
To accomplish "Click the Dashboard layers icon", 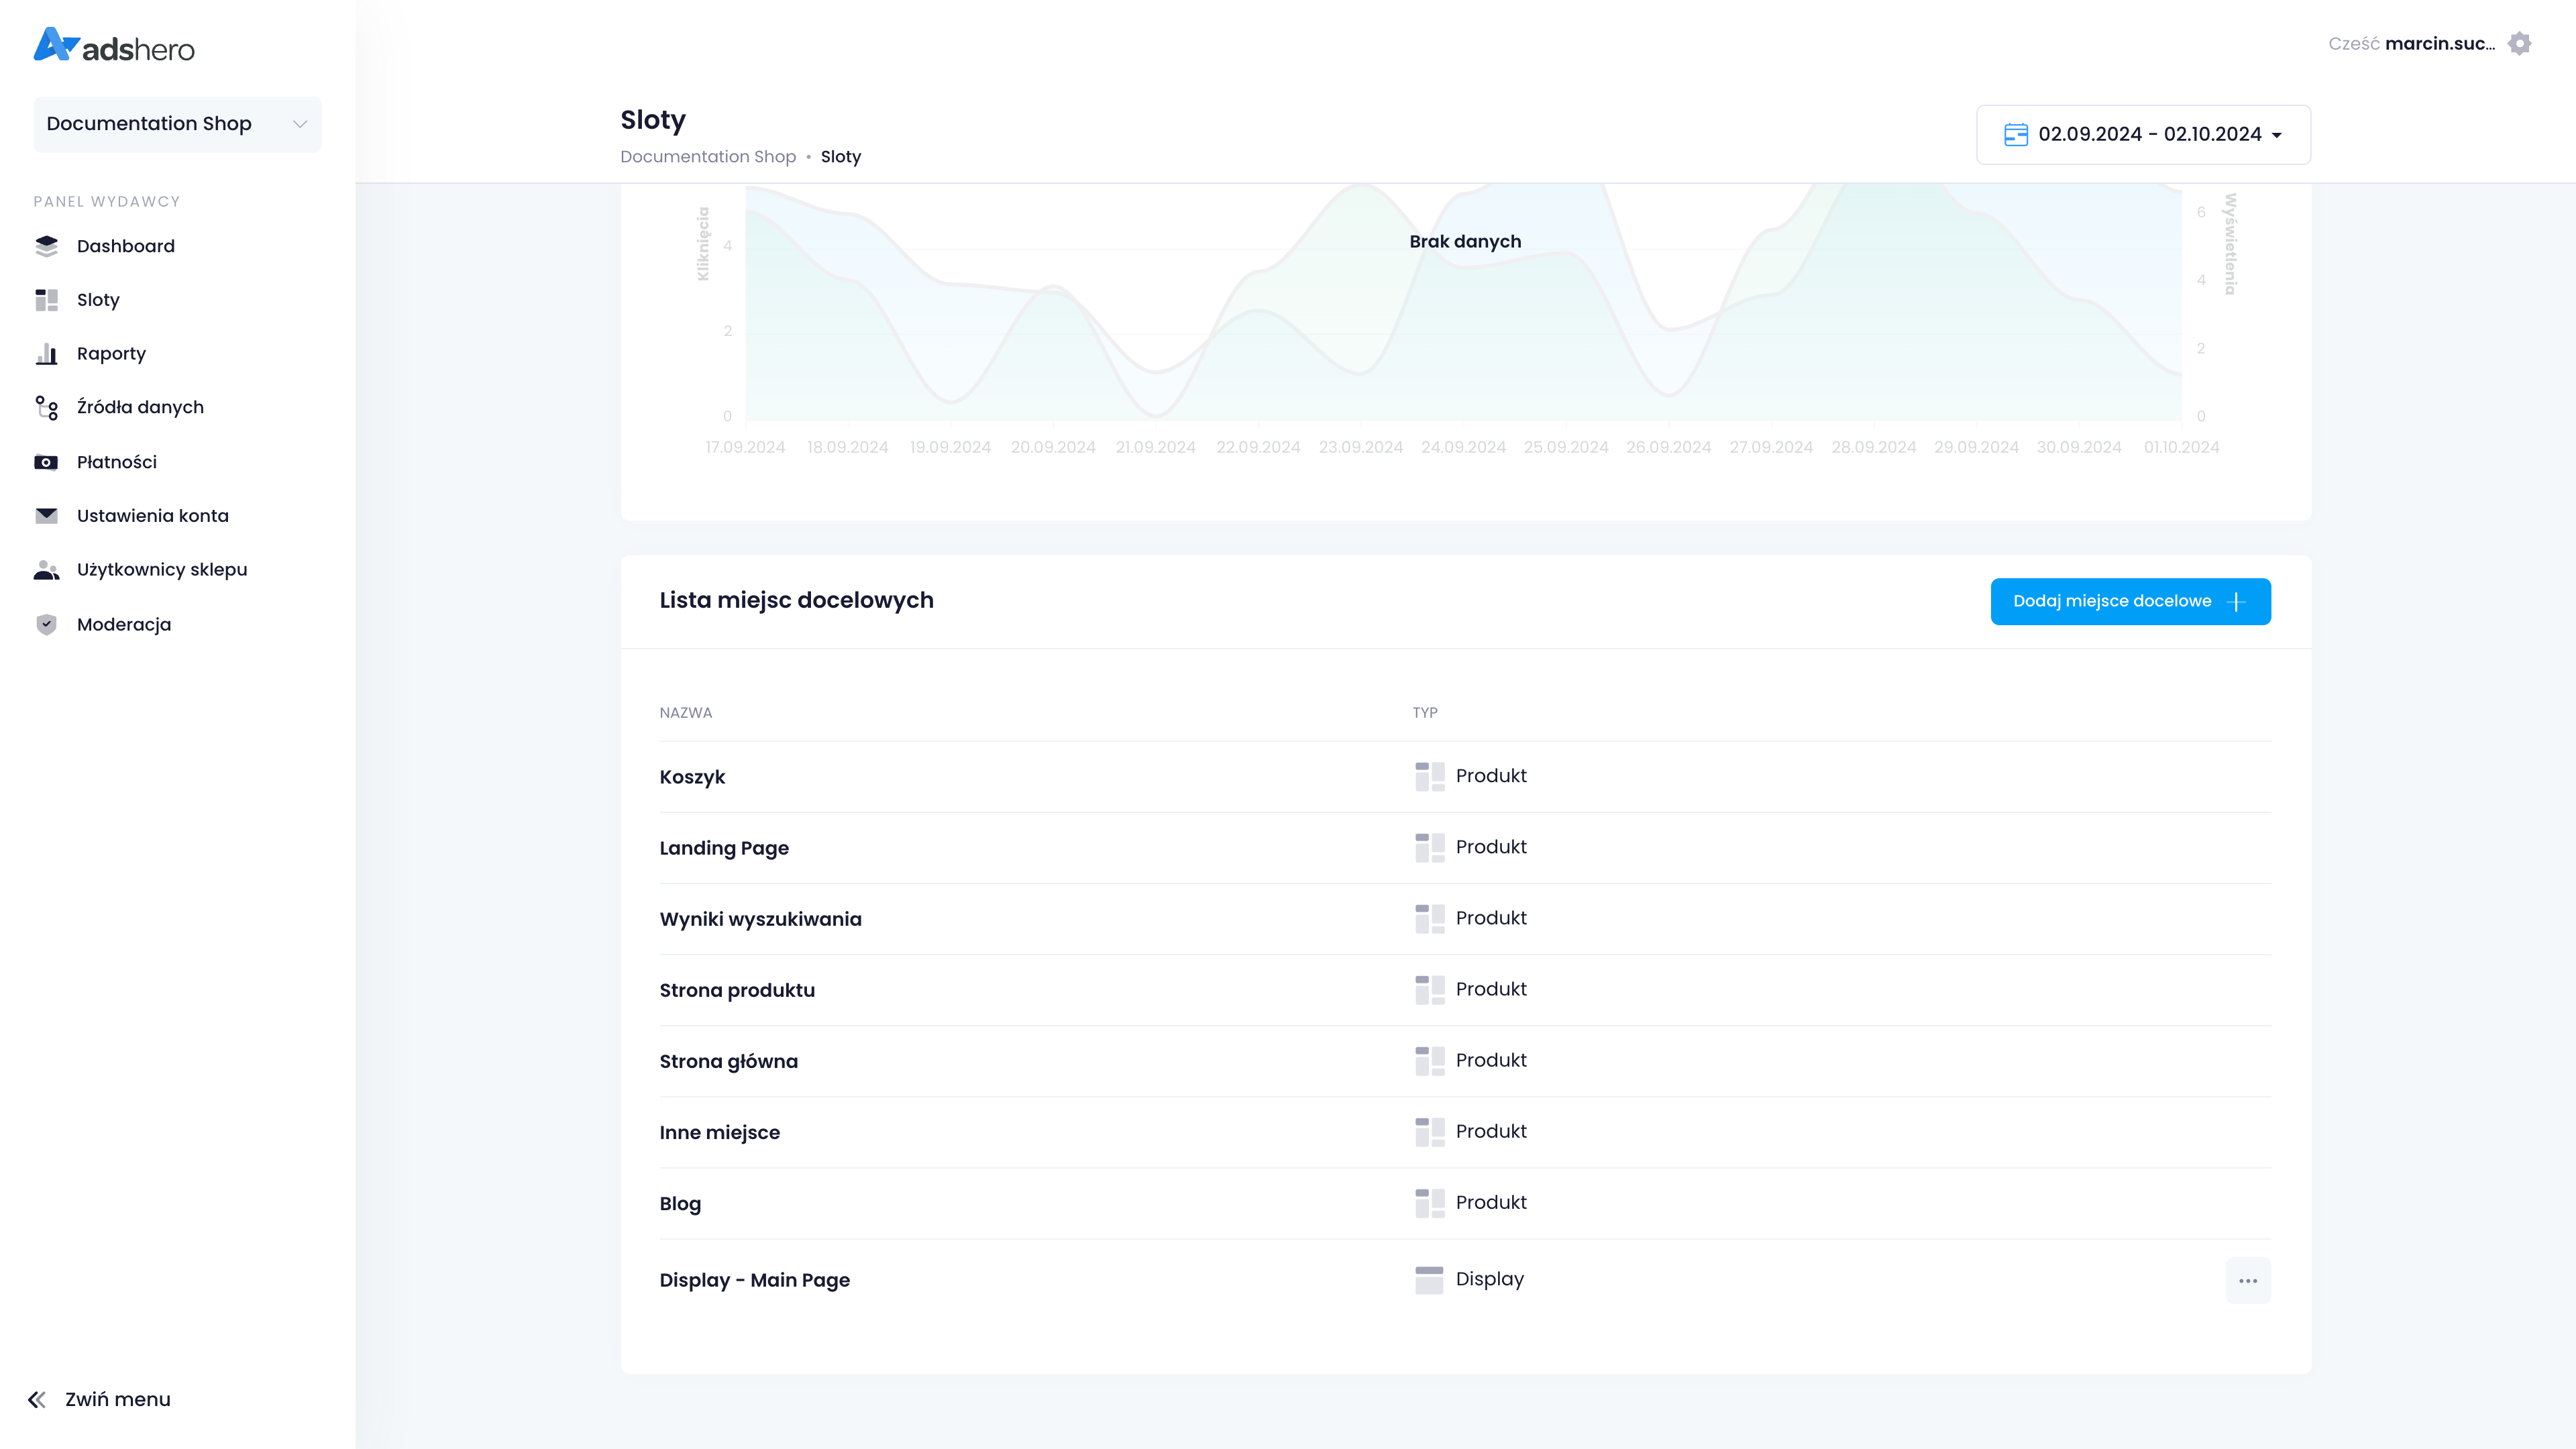I will (x=46, y=246).
